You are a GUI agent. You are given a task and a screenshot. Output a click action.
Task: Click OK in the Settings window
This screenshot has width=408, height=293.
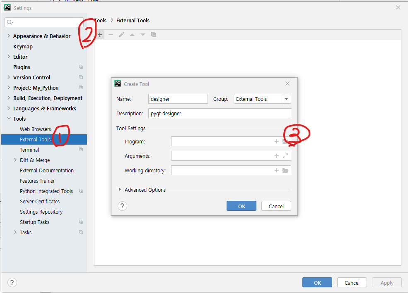click(317, 282)
